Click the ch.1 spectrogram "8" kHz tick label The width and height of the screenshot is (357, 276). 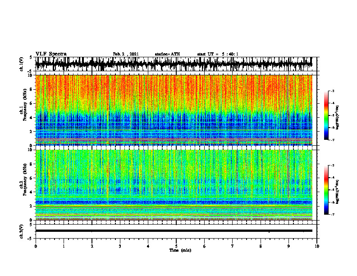(x=31, y=89)
